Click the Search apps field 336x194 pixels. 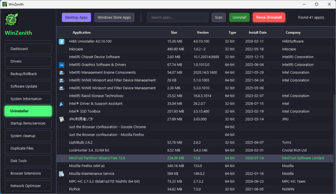[178, 17]
